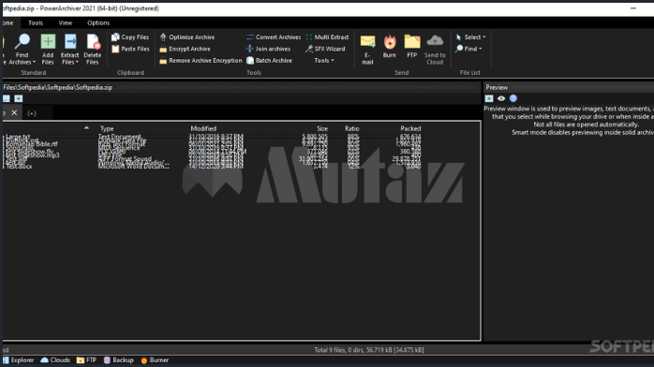Click Remove Archive Encryption

point(201,61)
